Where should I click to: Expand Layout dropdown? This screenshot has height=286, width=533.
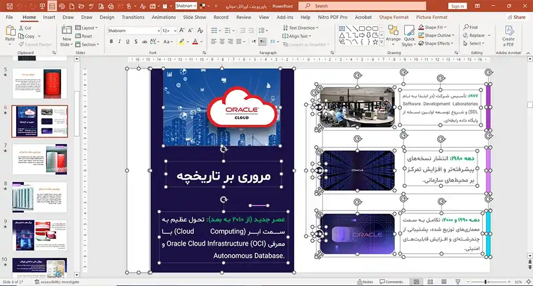[x=87, y=28]
